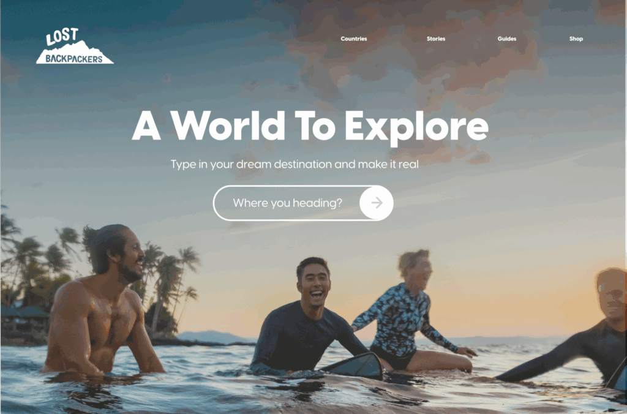Click the word "World" in the headline
This screenshot has width=627, height=414.
[228, 125]
